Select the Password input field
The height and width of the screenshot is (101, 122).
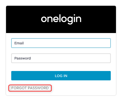pyautogui.click(x=61, y=58)
